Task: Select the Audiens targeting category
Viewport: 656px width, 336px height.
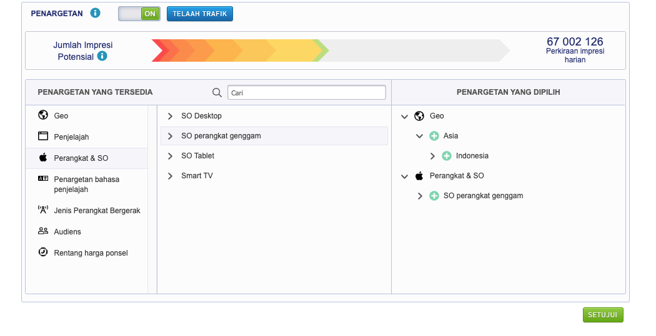Action: tap(67, 231)
